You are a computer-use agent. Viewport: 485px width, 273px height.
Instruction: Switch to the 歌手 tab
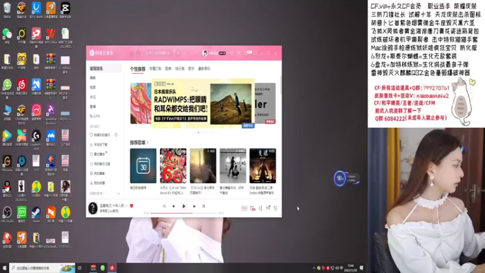pyautogui.click(x=191, y=69)
